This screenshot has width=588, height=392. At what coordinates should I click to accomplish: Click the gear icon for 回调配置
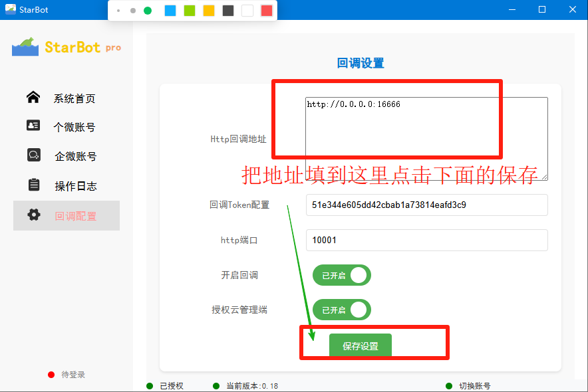click(x=33, y=215)
